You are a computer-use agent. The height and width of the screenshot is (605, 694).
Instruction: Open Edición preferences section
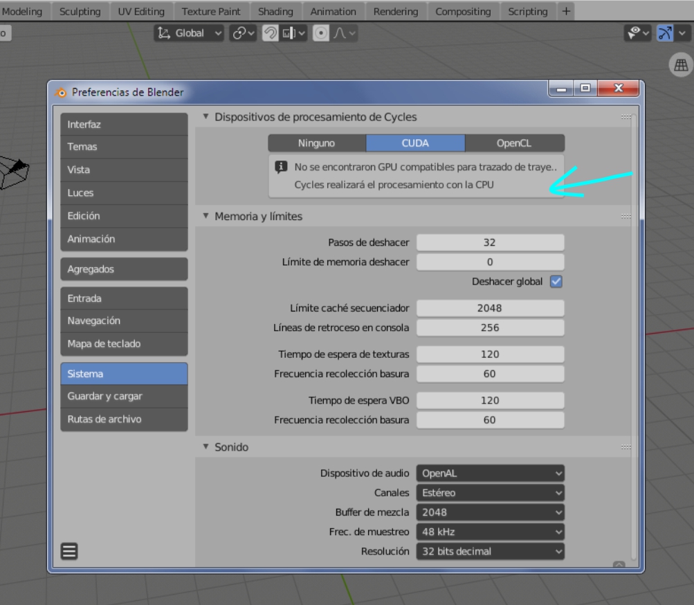point(124,216)
